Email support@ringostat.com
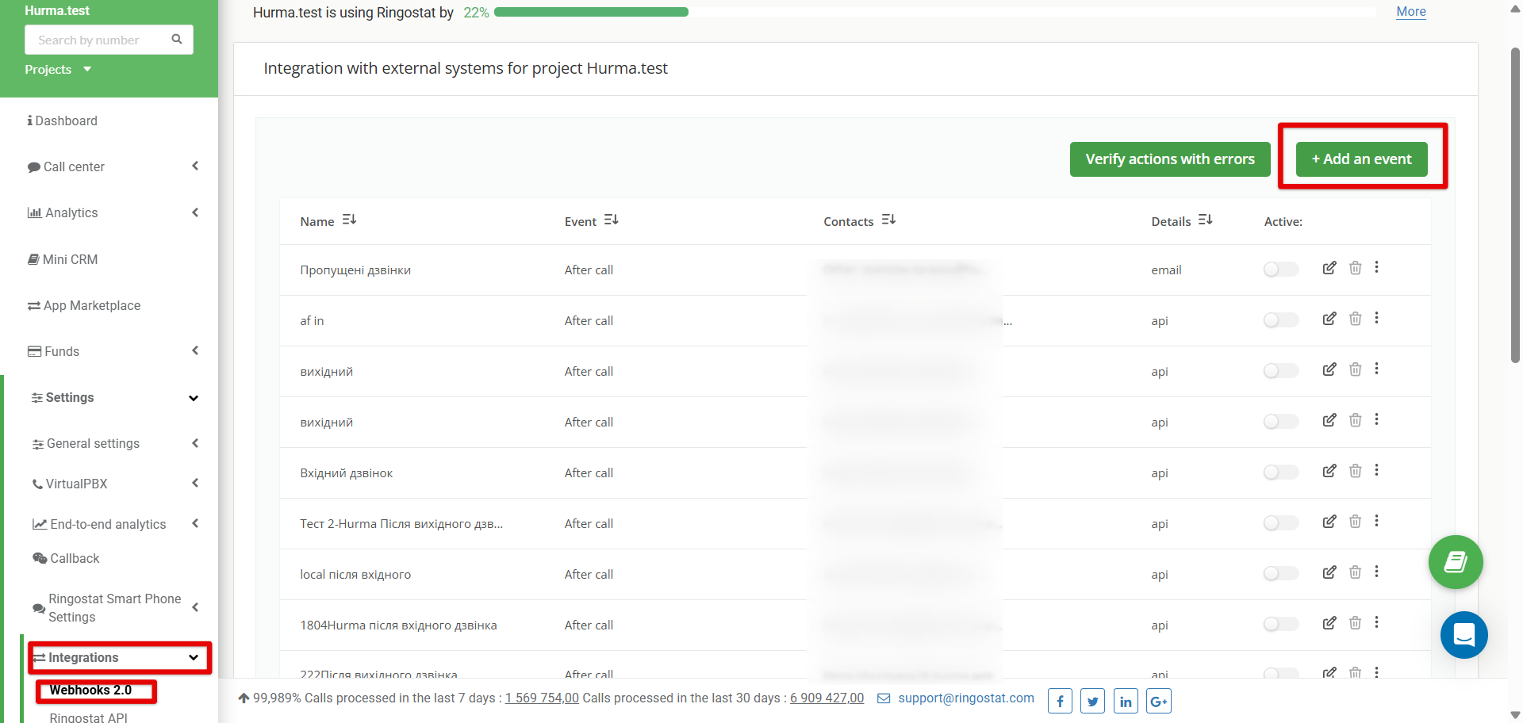1523x723 pixels. point(965,698)
